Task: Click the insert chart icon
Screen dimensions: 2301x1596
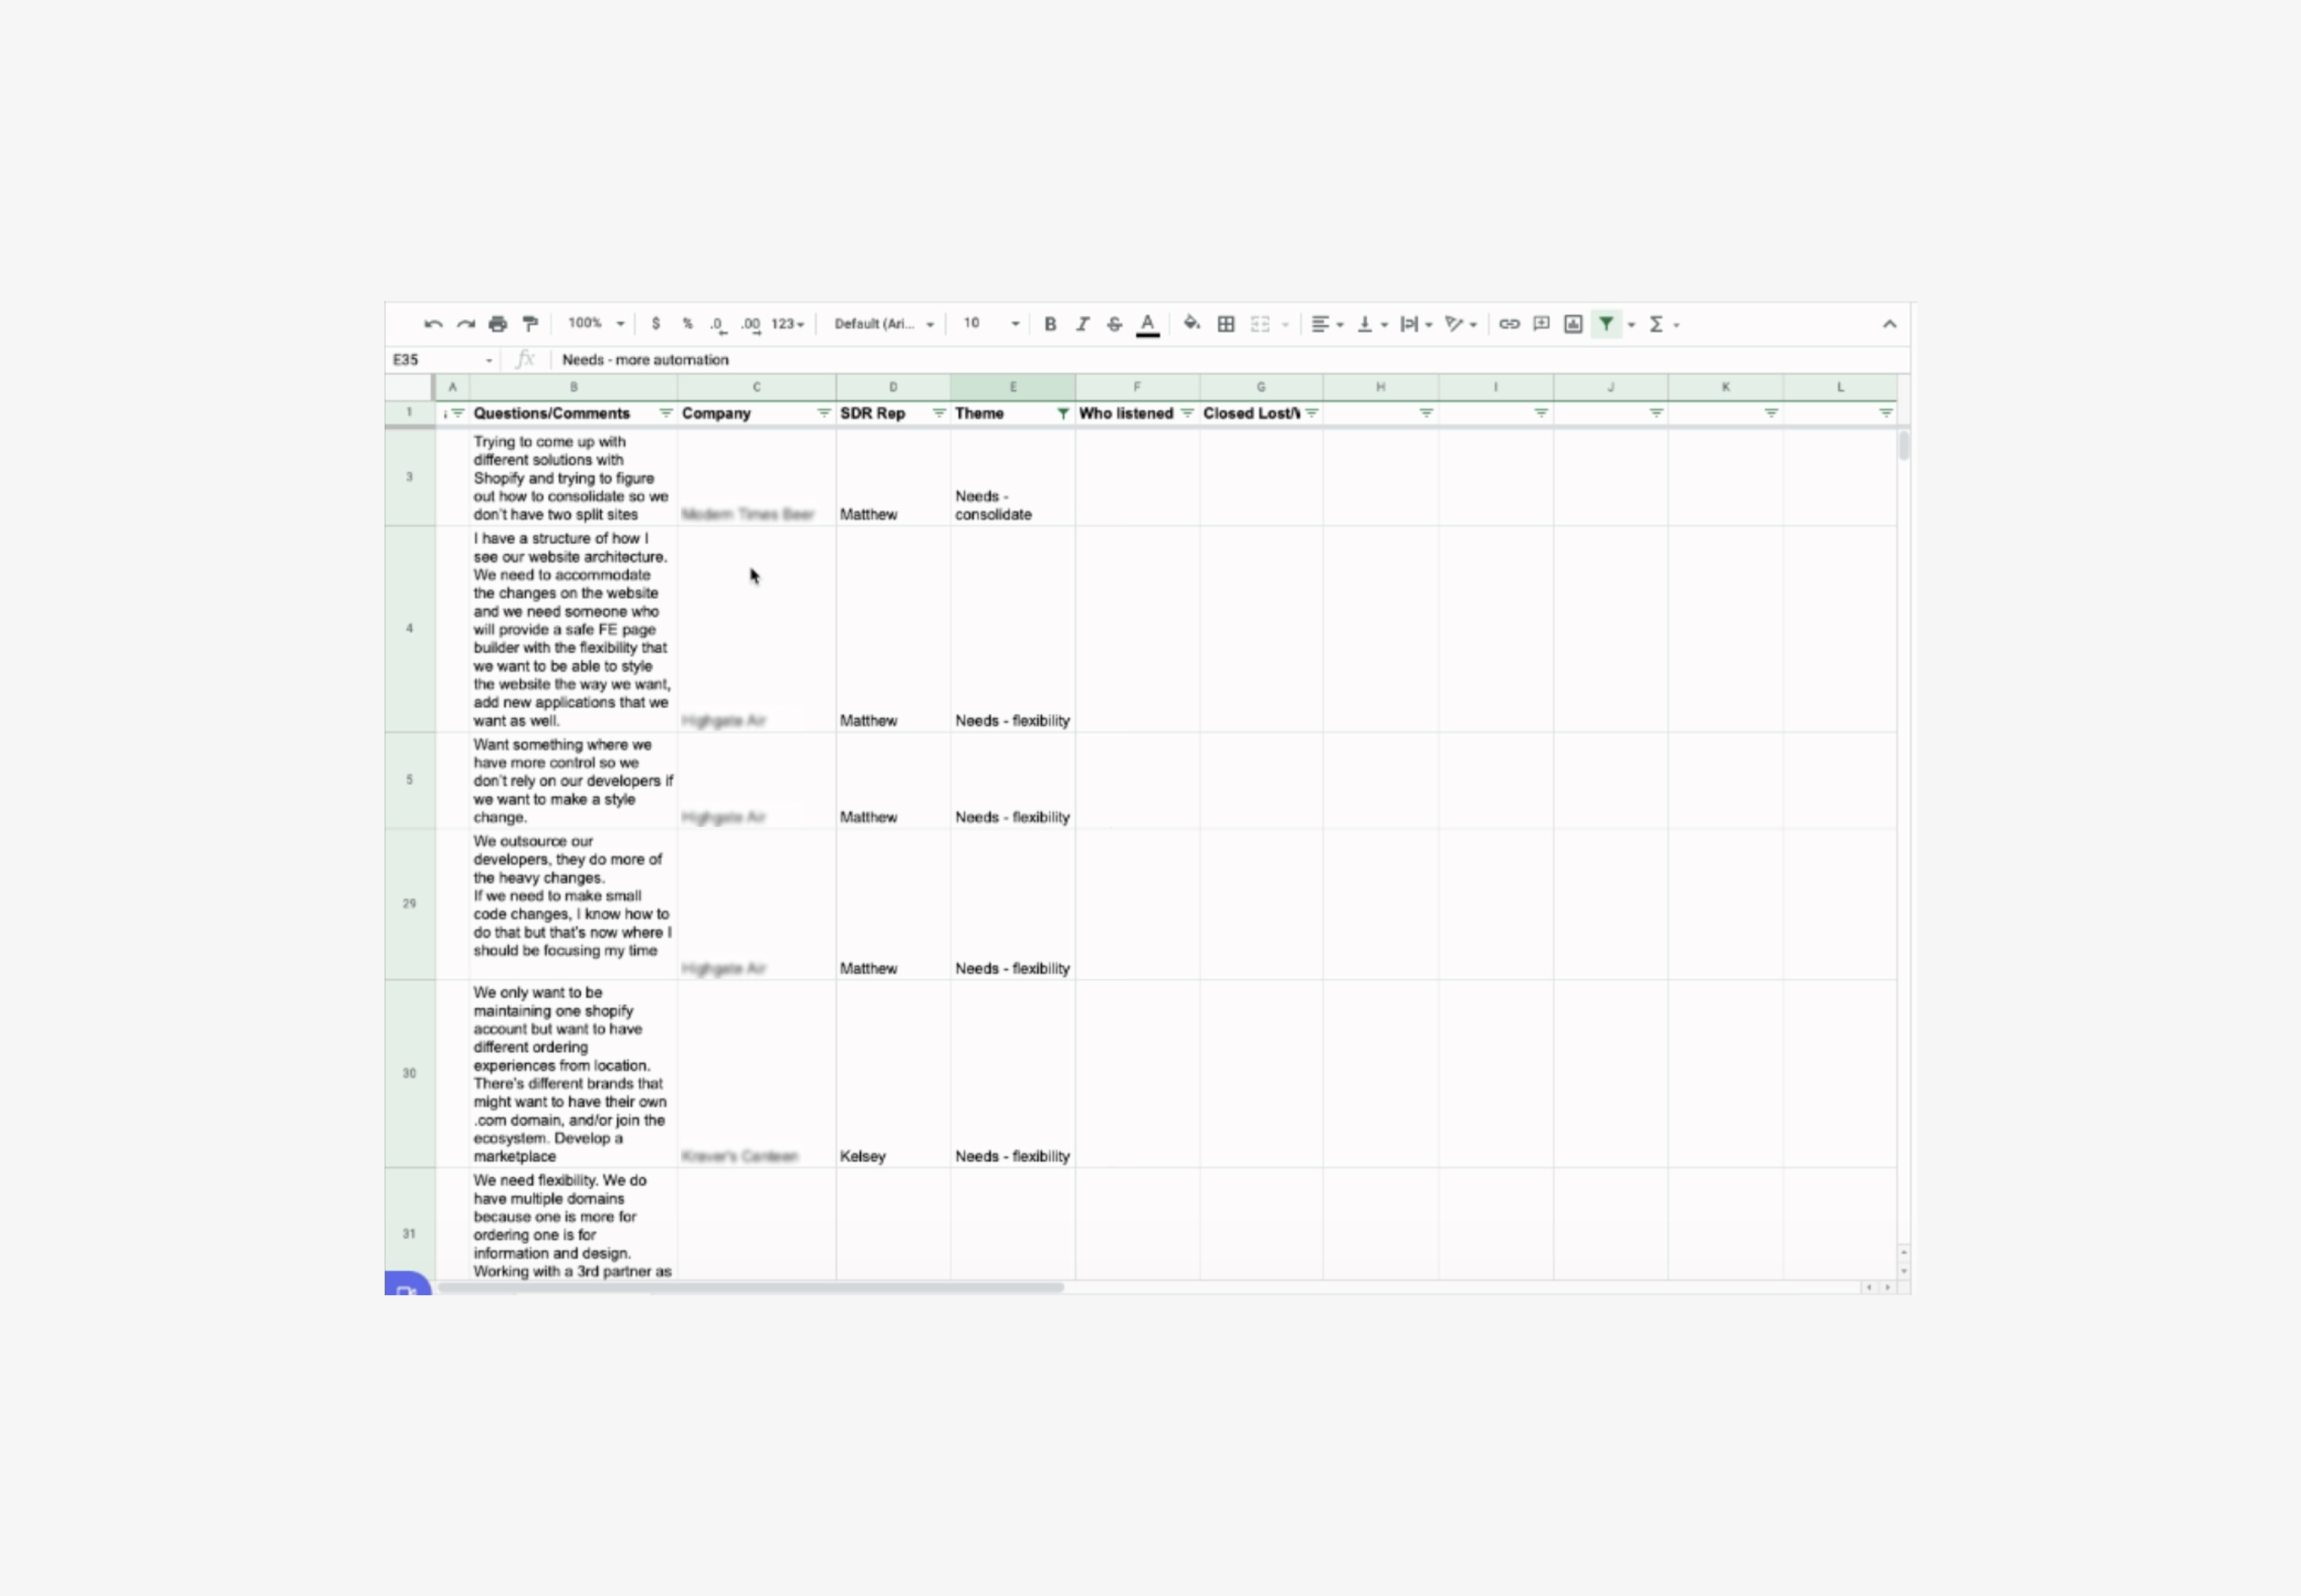Action: [x=1573, y=324]
